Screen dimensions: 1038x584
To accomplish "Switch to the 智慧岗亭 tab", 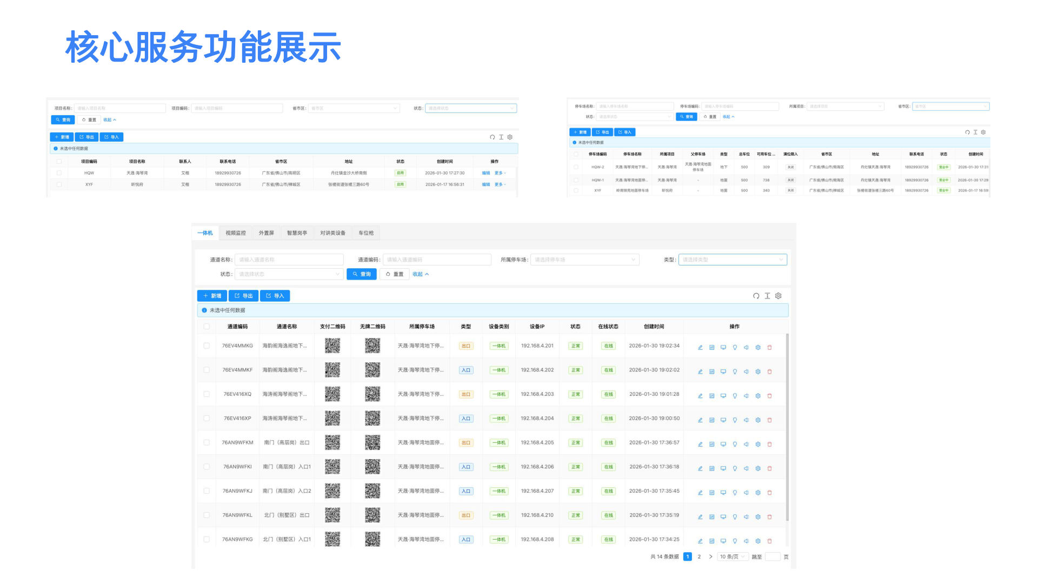I will pos(297,233).
